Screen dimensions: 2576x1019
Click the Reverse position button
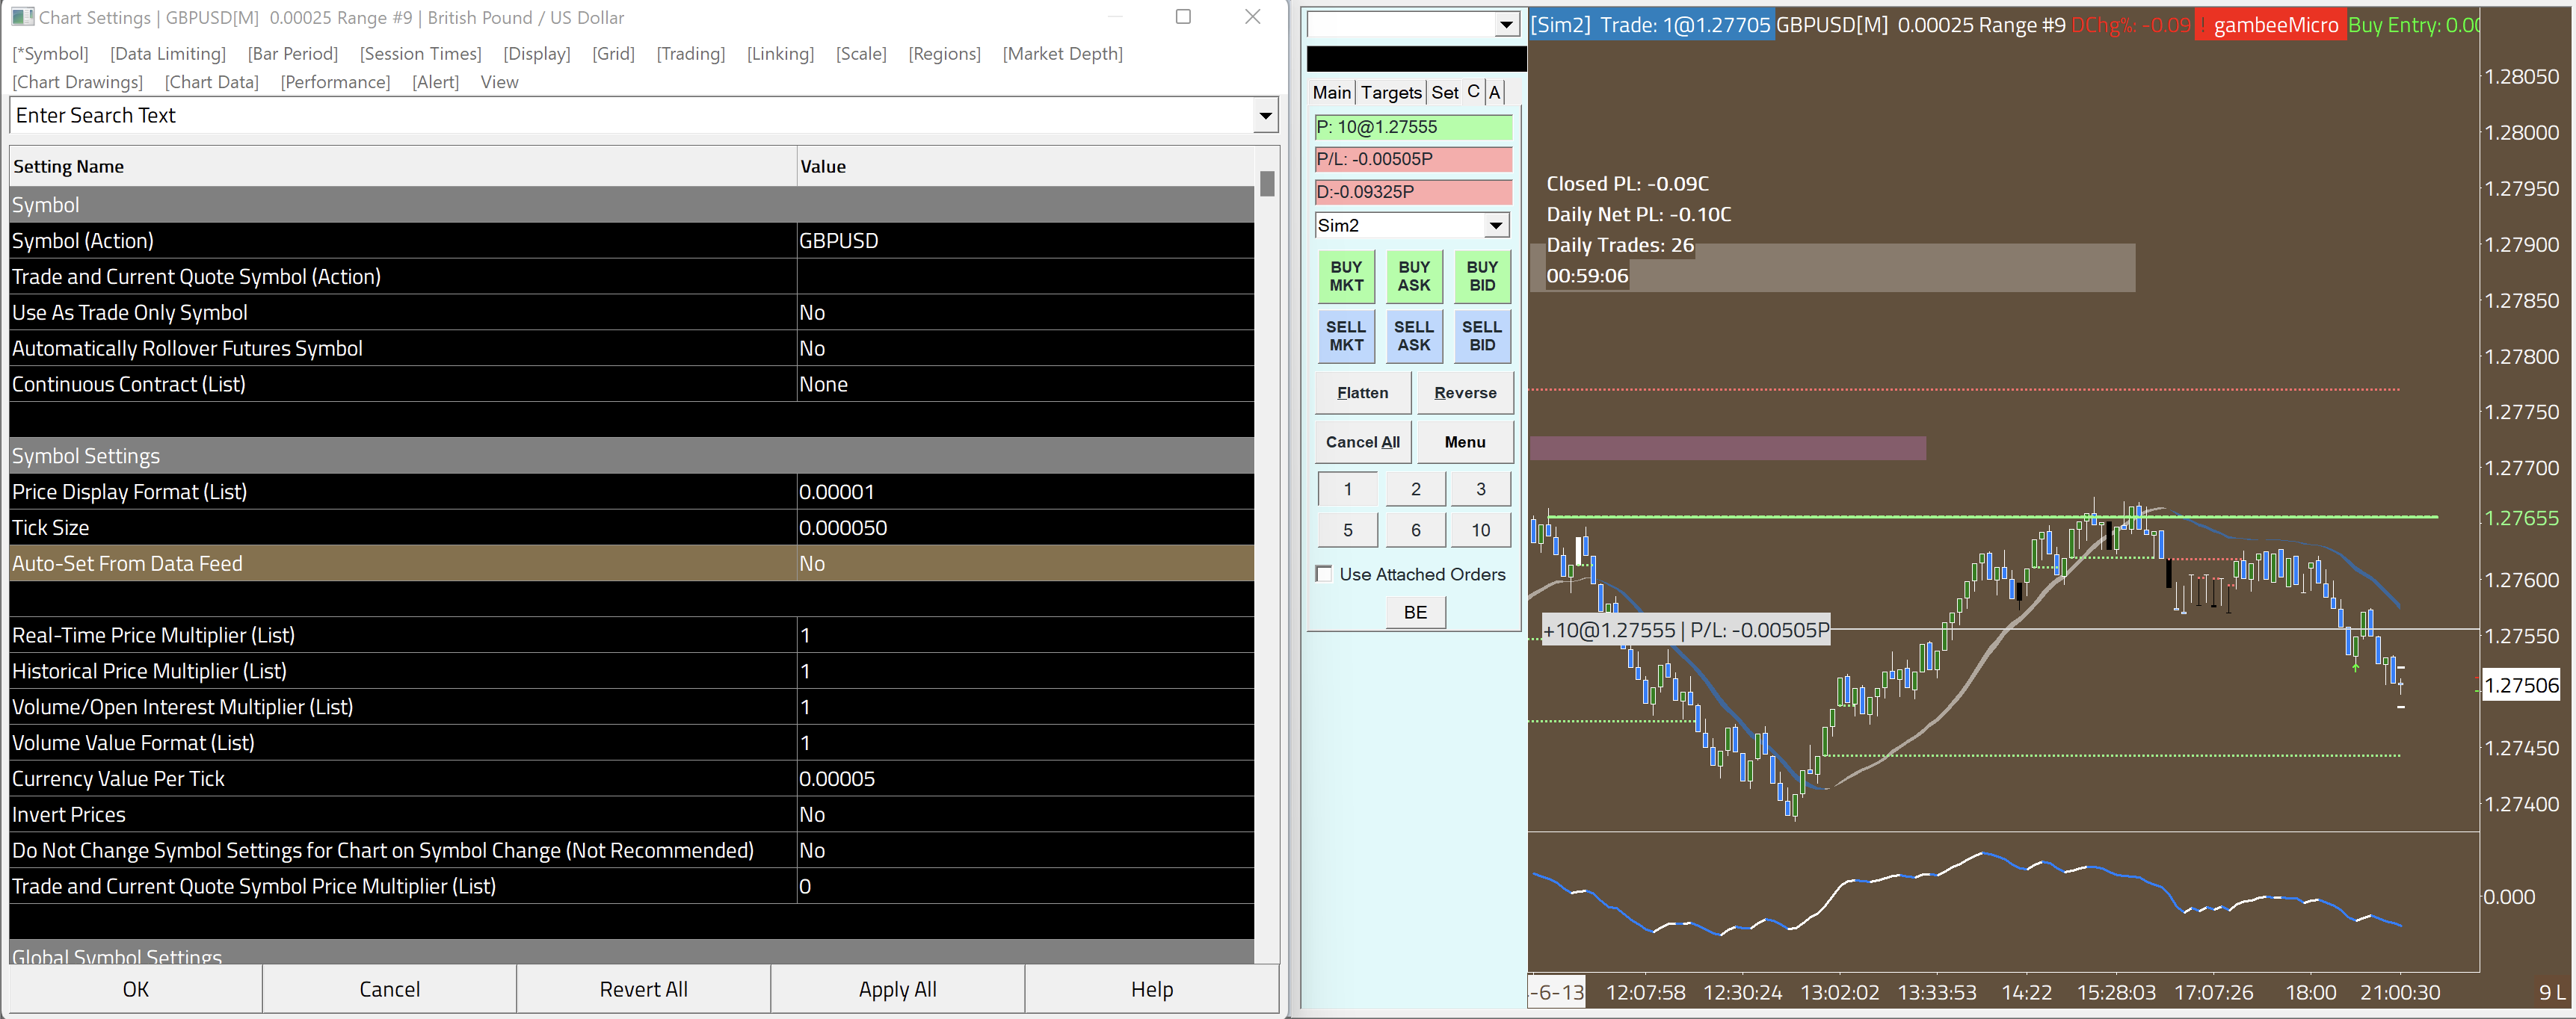coord(1464,393)
